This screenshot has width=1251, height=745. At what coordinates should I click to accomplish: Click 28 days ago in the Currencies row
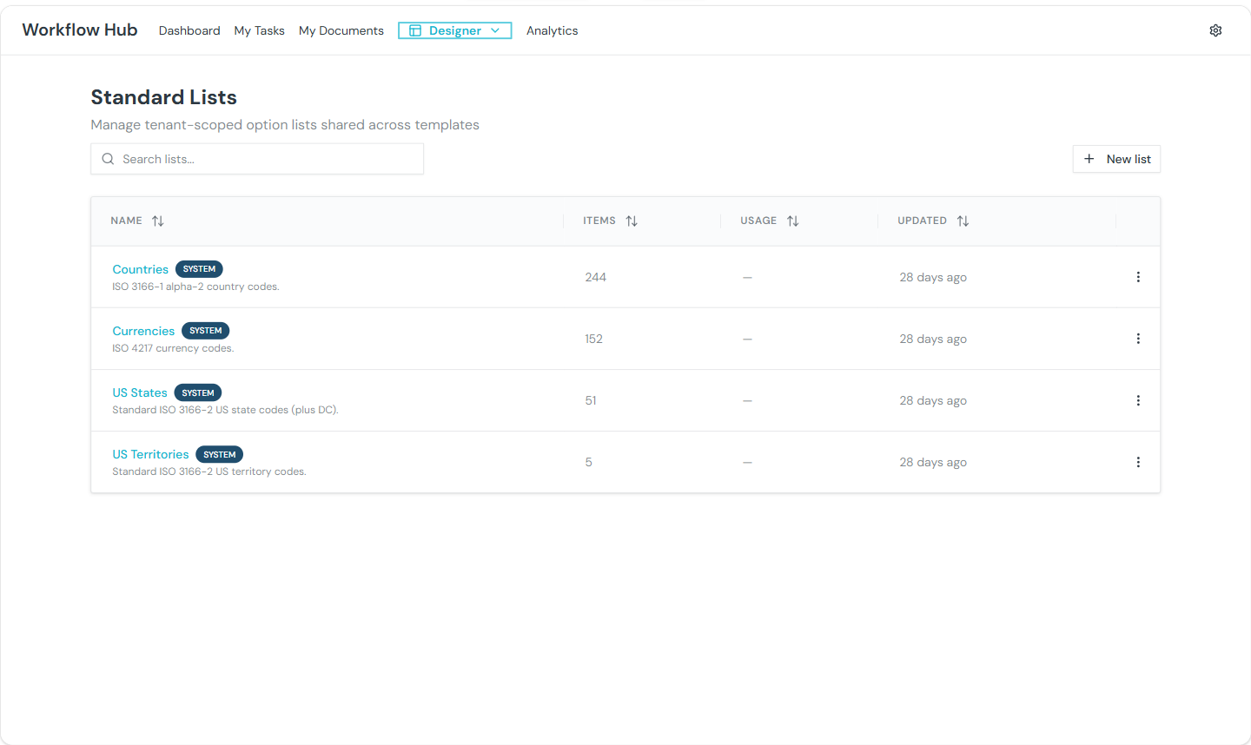click(x=933, y=339)
